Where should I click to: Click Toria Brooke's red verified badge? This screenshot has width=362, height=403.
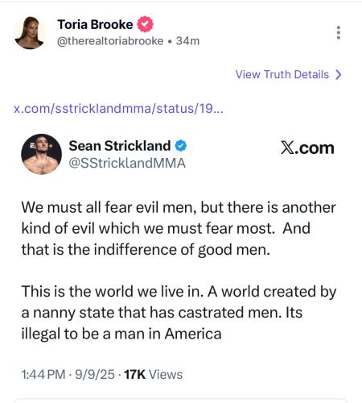point(145,24)
